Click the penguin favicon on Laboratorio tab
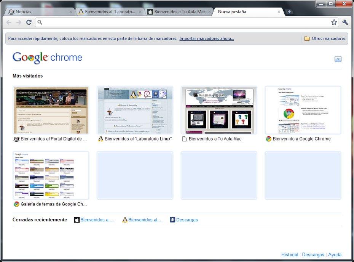This screenshot has width=354, height=262. (x=81, y=12)
